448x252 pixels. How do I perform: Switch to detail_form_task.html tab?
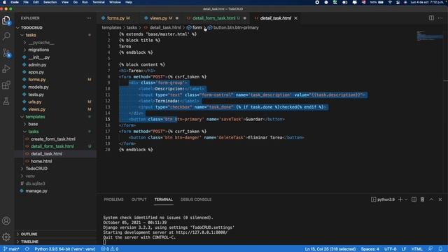tap(213, 18)
